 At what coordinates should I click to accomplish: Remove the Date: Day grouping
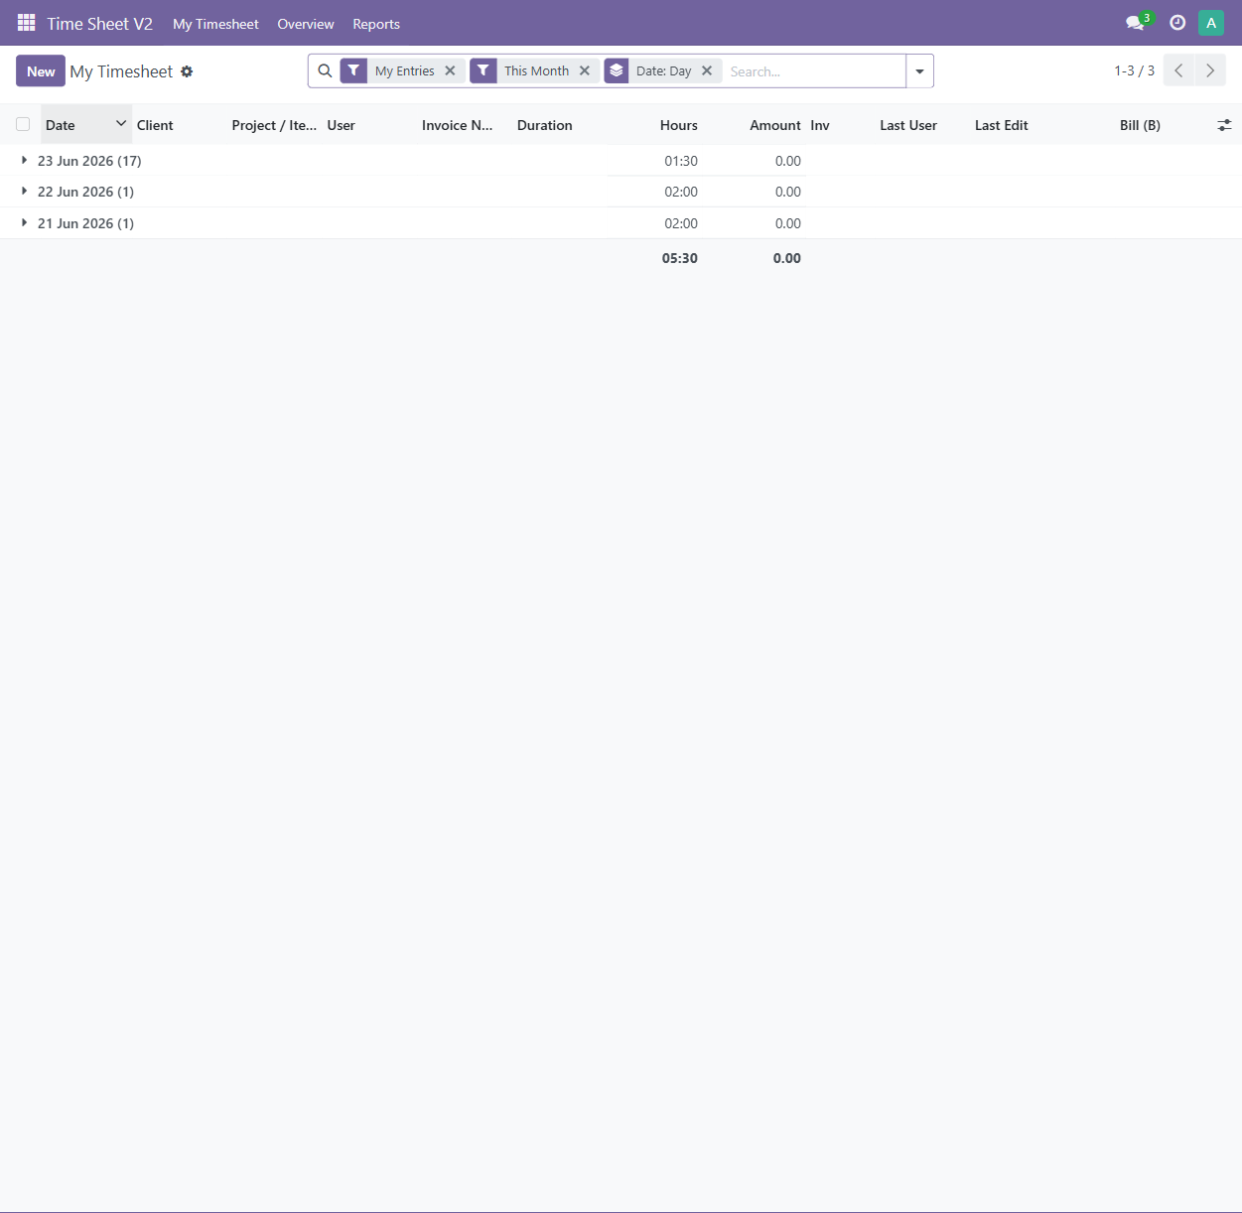707,70
